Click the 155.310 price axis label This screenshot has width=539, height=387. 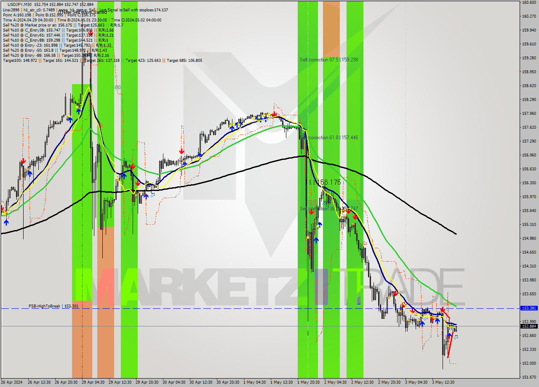[x=529, y=224]
